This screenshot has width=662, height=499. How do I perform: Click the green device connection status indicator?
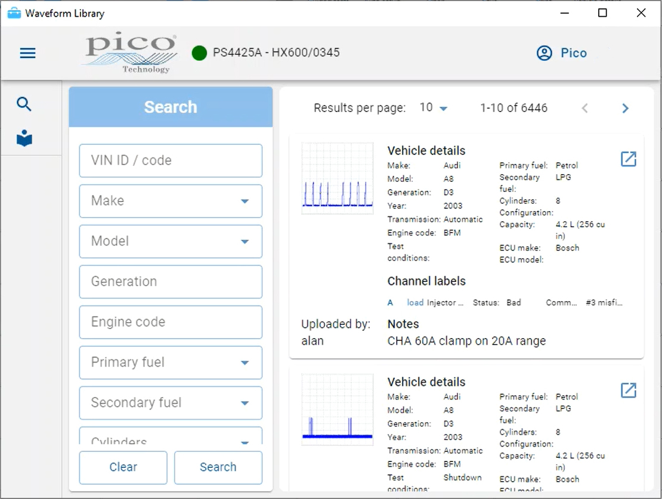199,53
